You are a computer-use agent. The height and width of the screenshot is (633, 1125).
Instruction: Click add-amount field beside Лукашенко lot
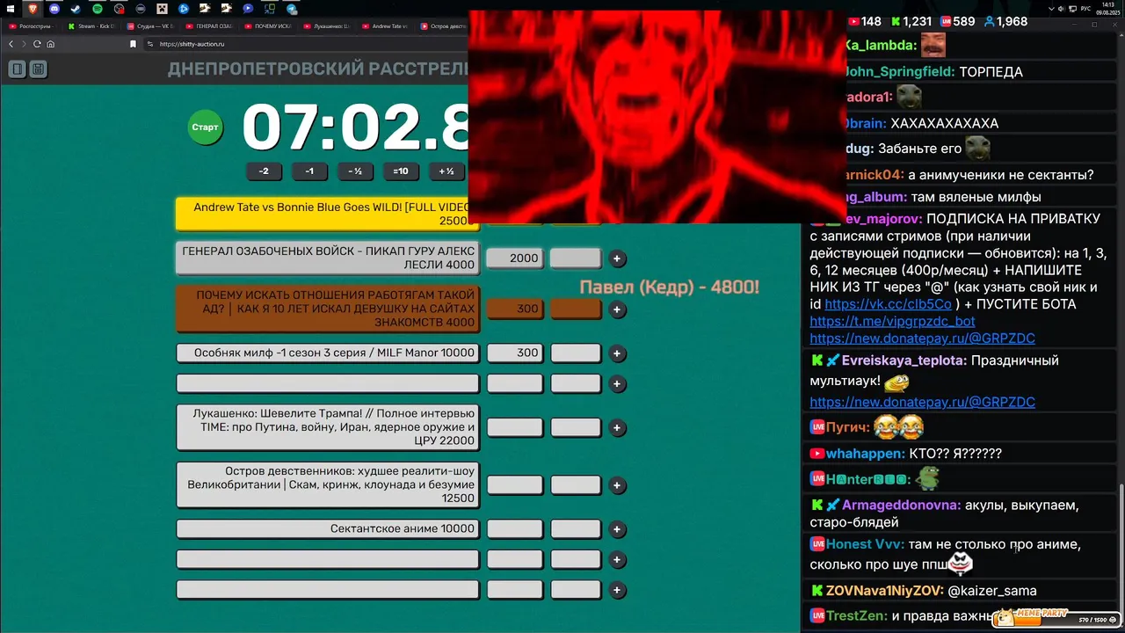[x=576, y=428]
